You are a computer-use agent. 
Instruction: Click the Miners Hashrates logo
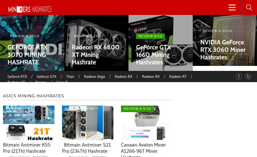[x=30, y=9]
